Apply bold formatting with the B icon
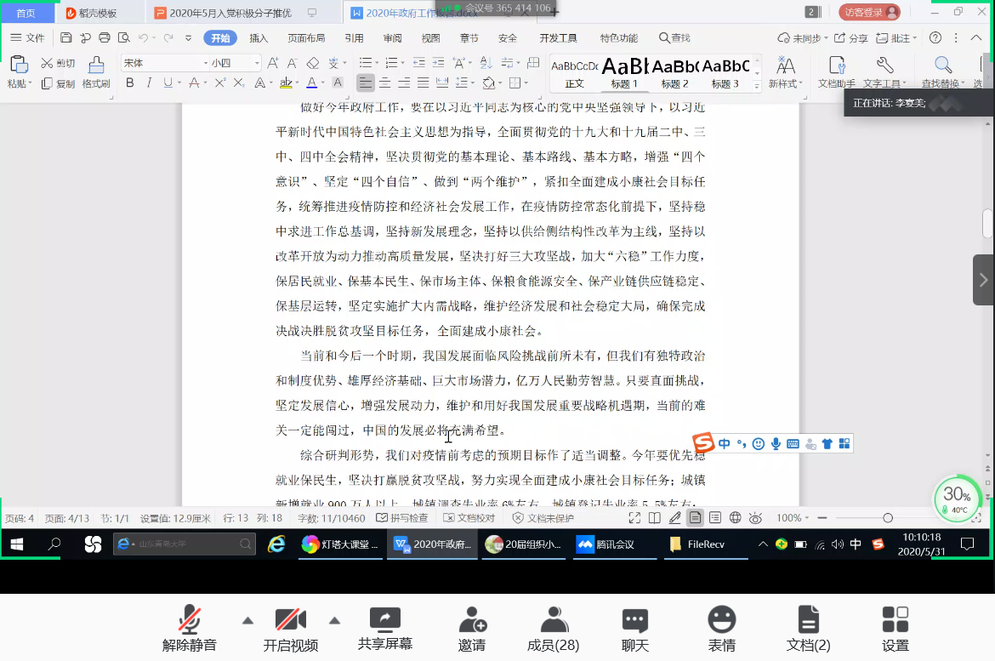Viewport: 995px width, 661px height. (x=129, y=83)
